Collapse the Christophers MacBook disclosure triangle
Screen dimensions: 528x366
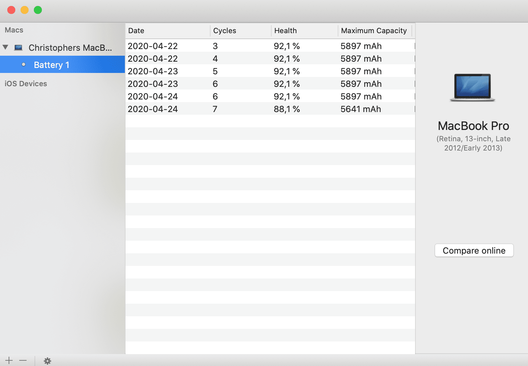tap(5, 47)
